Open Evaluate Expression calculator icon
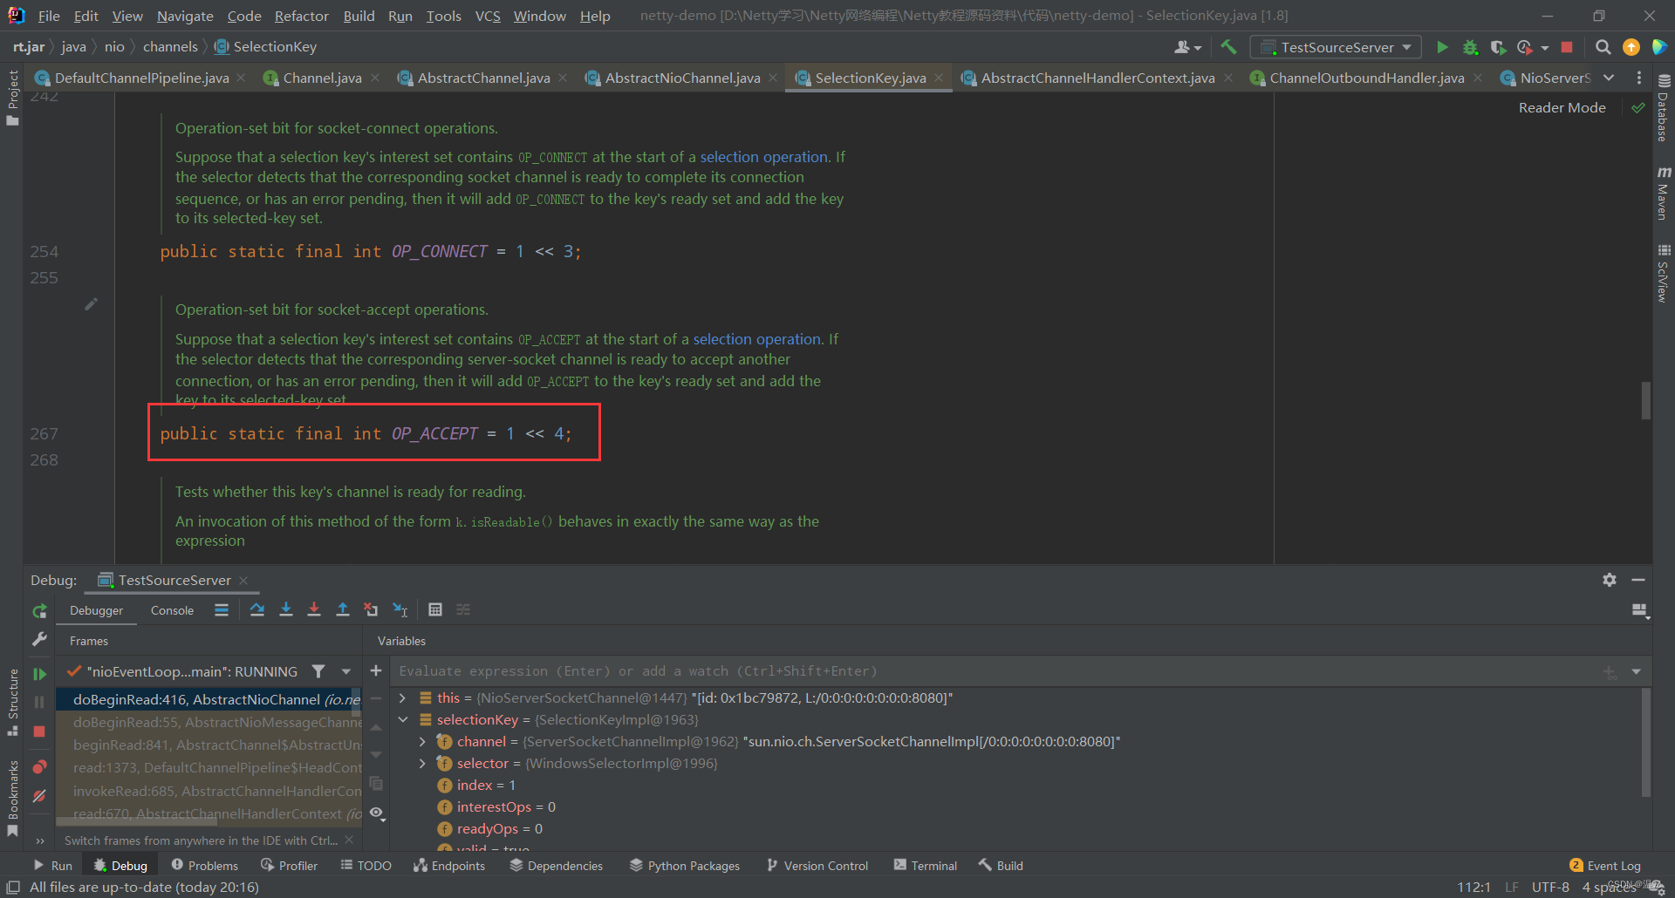This screenshot has height=898, width=1675. 435,610
